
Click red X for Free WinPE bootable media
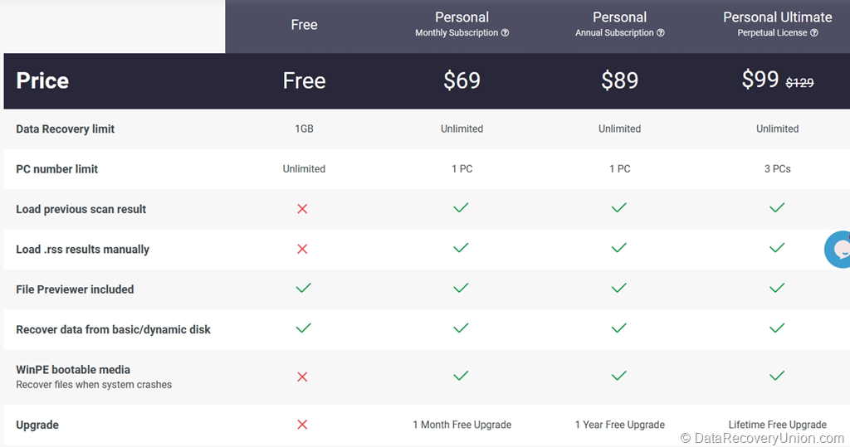(302, 377)
